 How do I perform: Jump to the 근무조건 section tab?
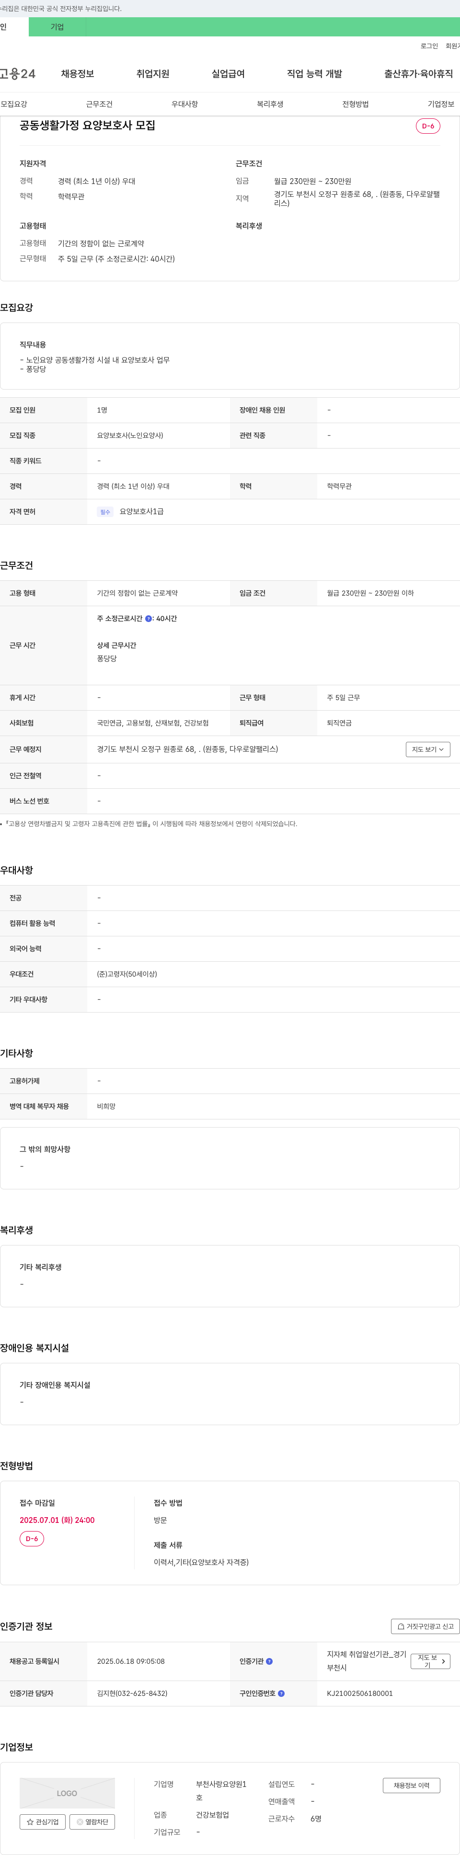click(99, 104)
